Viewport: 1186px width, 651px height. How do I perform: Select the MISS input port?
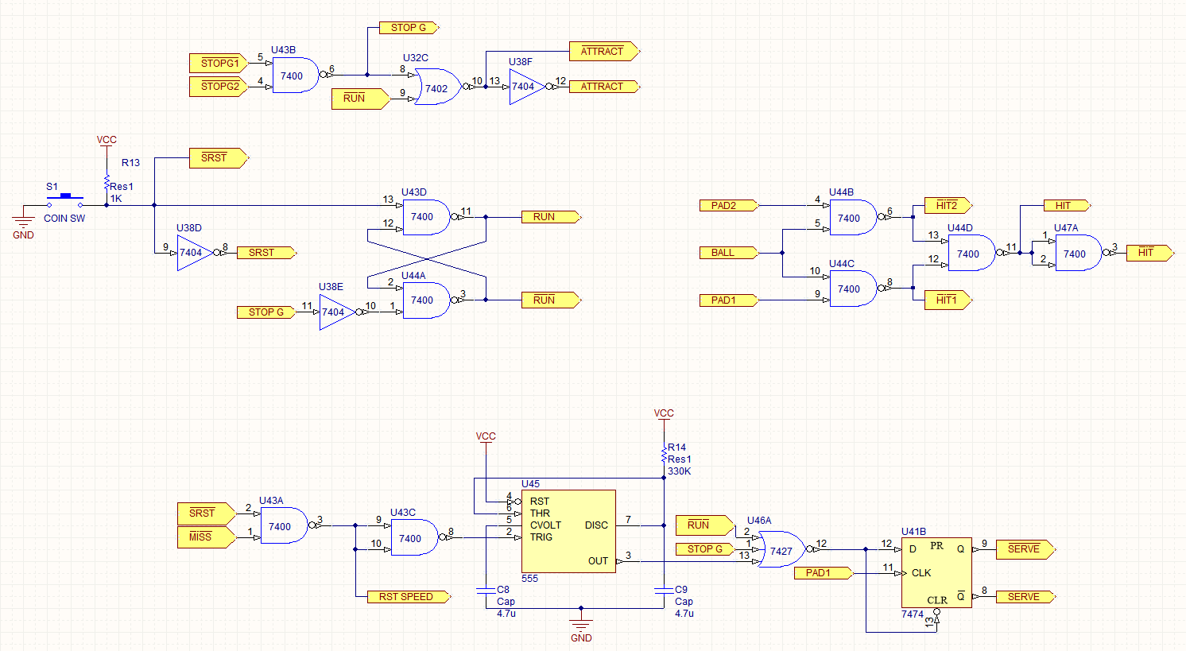tap(207, 537)
